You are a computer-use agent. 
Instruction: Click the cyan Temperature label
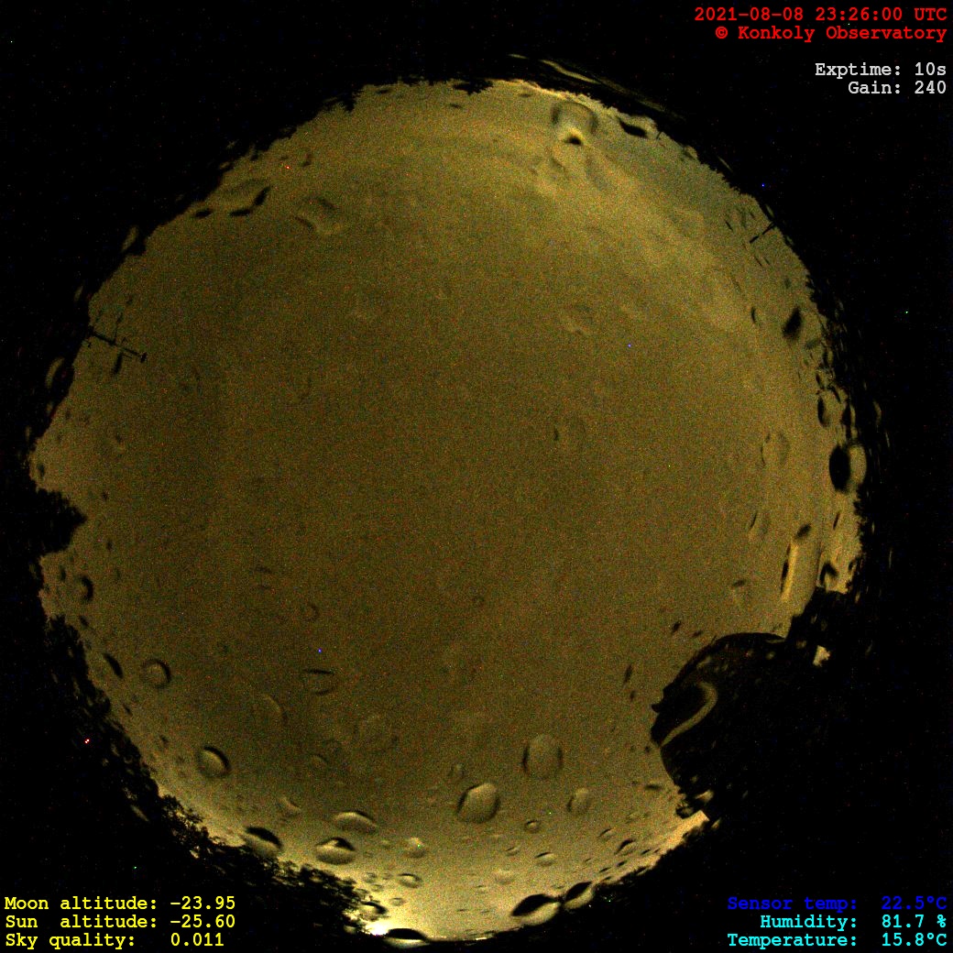coord(792,940)
